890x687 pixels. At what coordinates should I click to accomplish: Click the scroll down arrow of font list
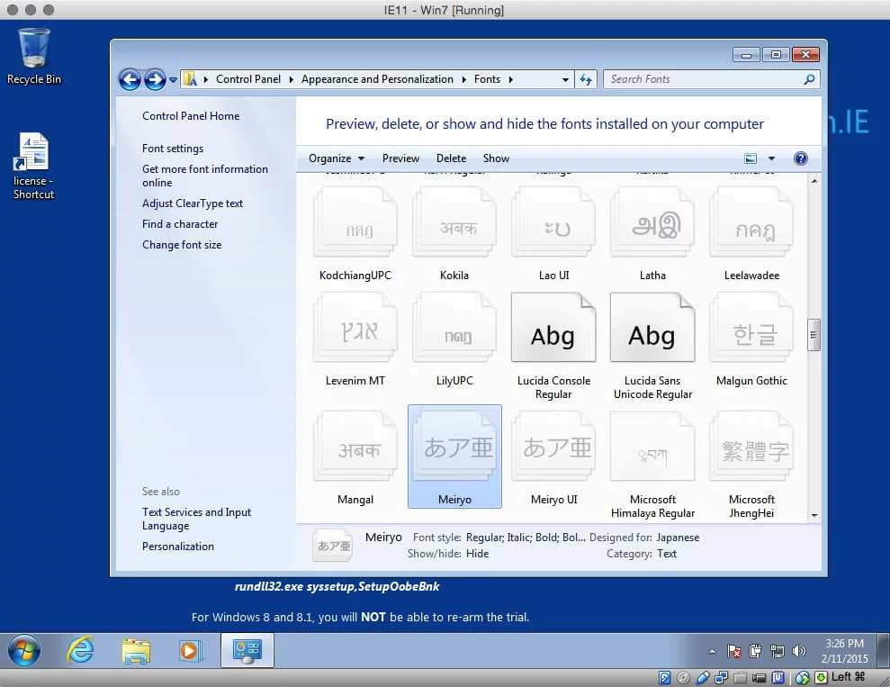[814, 516]
